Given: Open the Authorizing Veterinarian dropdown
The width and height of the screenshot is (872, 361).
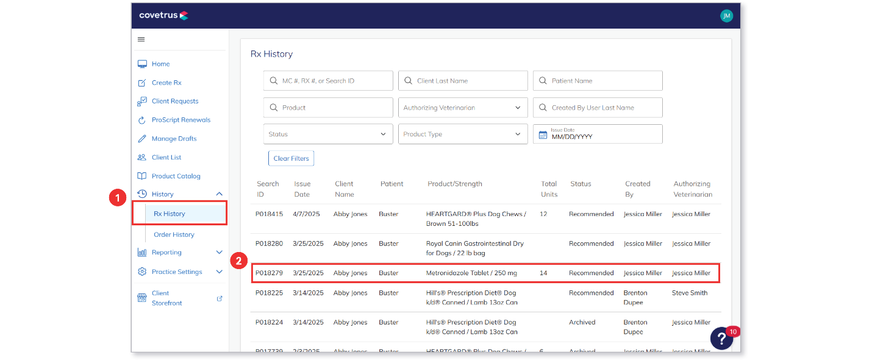Looking at the screenshot, I should pyautogui.click(x=463, y=108).
